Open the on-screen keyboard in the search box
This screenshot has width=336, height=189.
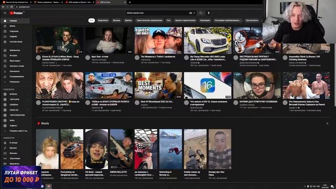click(x=191, y=13)
